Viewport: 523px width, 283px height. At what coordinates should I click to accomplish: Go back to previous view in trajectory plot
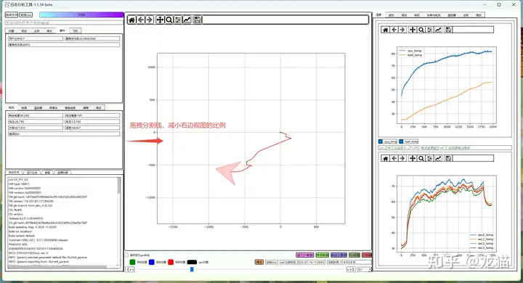click(x=141, y=20)
